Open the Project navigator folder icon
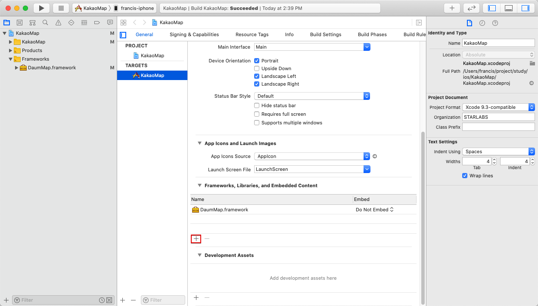Viewport: 538px width, 306px height. click(x=6, y=22)
